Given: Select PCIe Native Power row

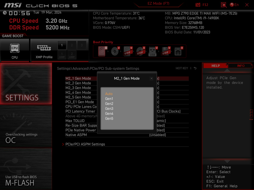Looking at the screenshot, I should click(x=127, y=130).
